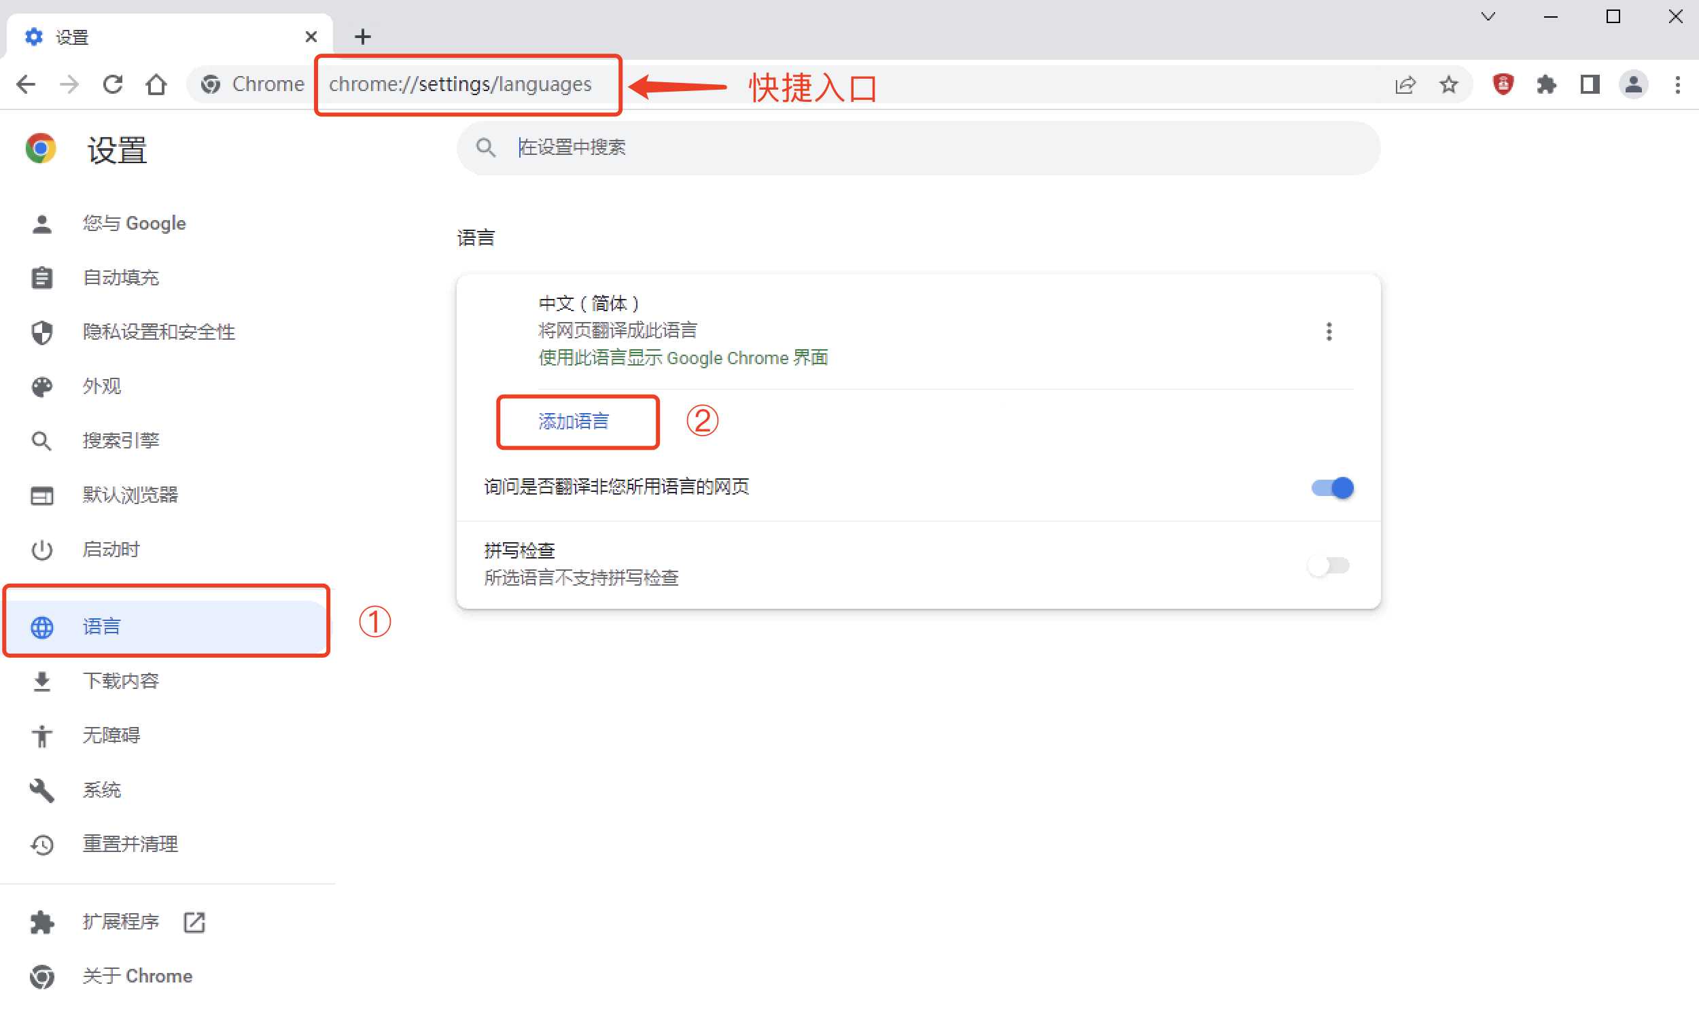Screen dimensions: 1699x1011
Task: Open 外观 settings via palette icon
Action: tap(42, 387)
